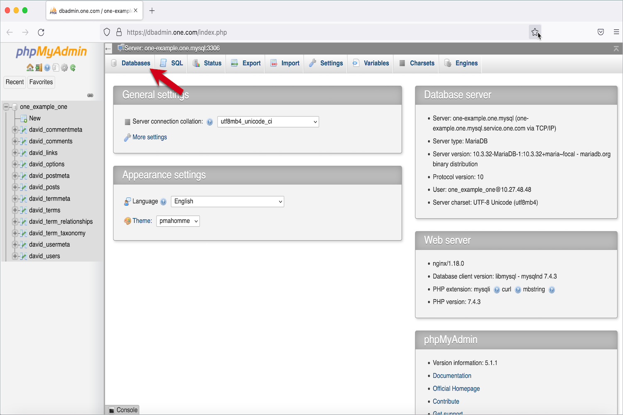Viewport: 623px width, 415px height.
Task: Expand the david_links table node
Action: tap(15, 153)
